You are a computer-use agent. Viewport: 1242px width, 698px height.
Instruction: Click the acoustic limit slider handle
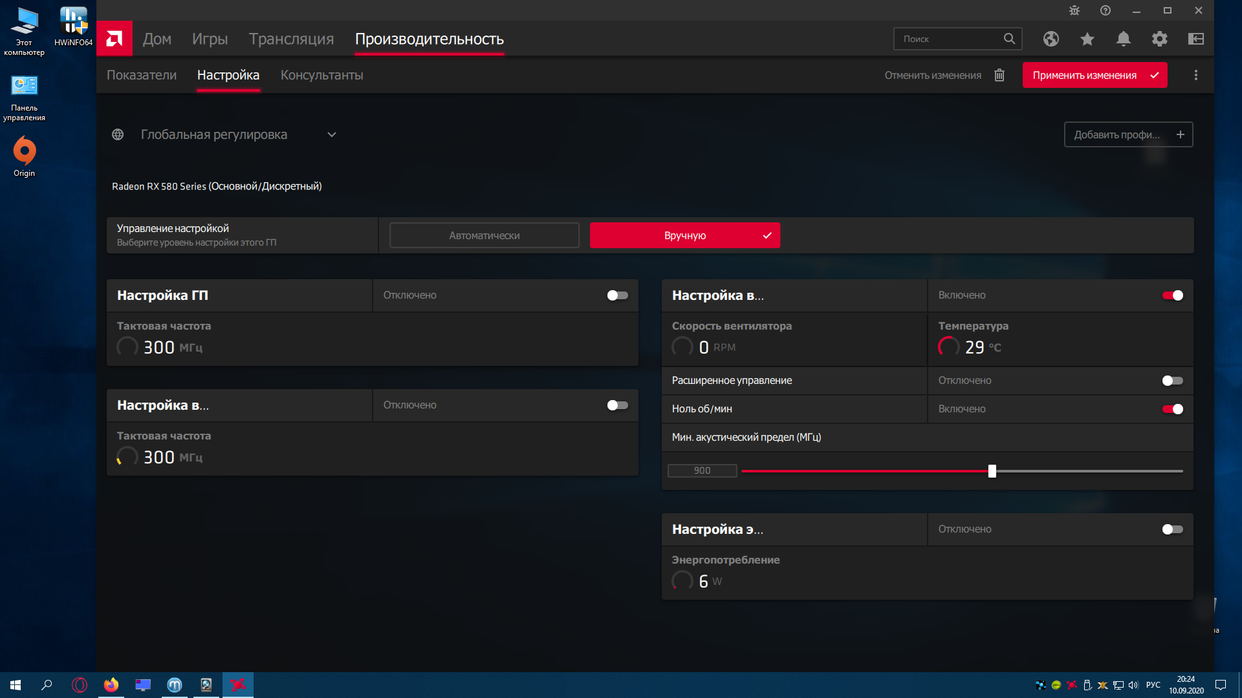pos(992,471)
